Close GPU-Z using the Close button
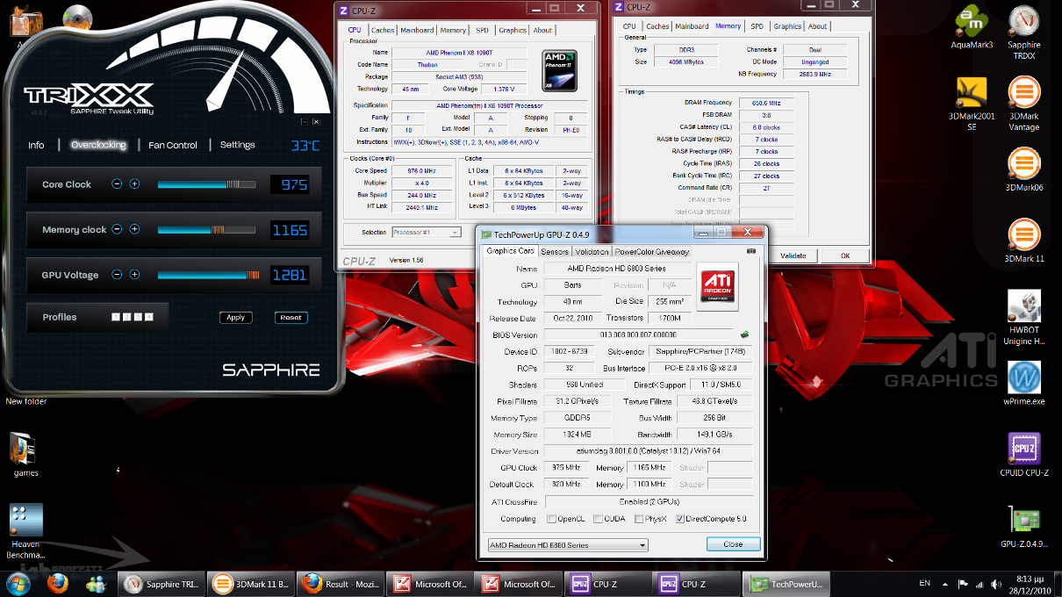Screen dimensions: 1062x597 point(732,544)
